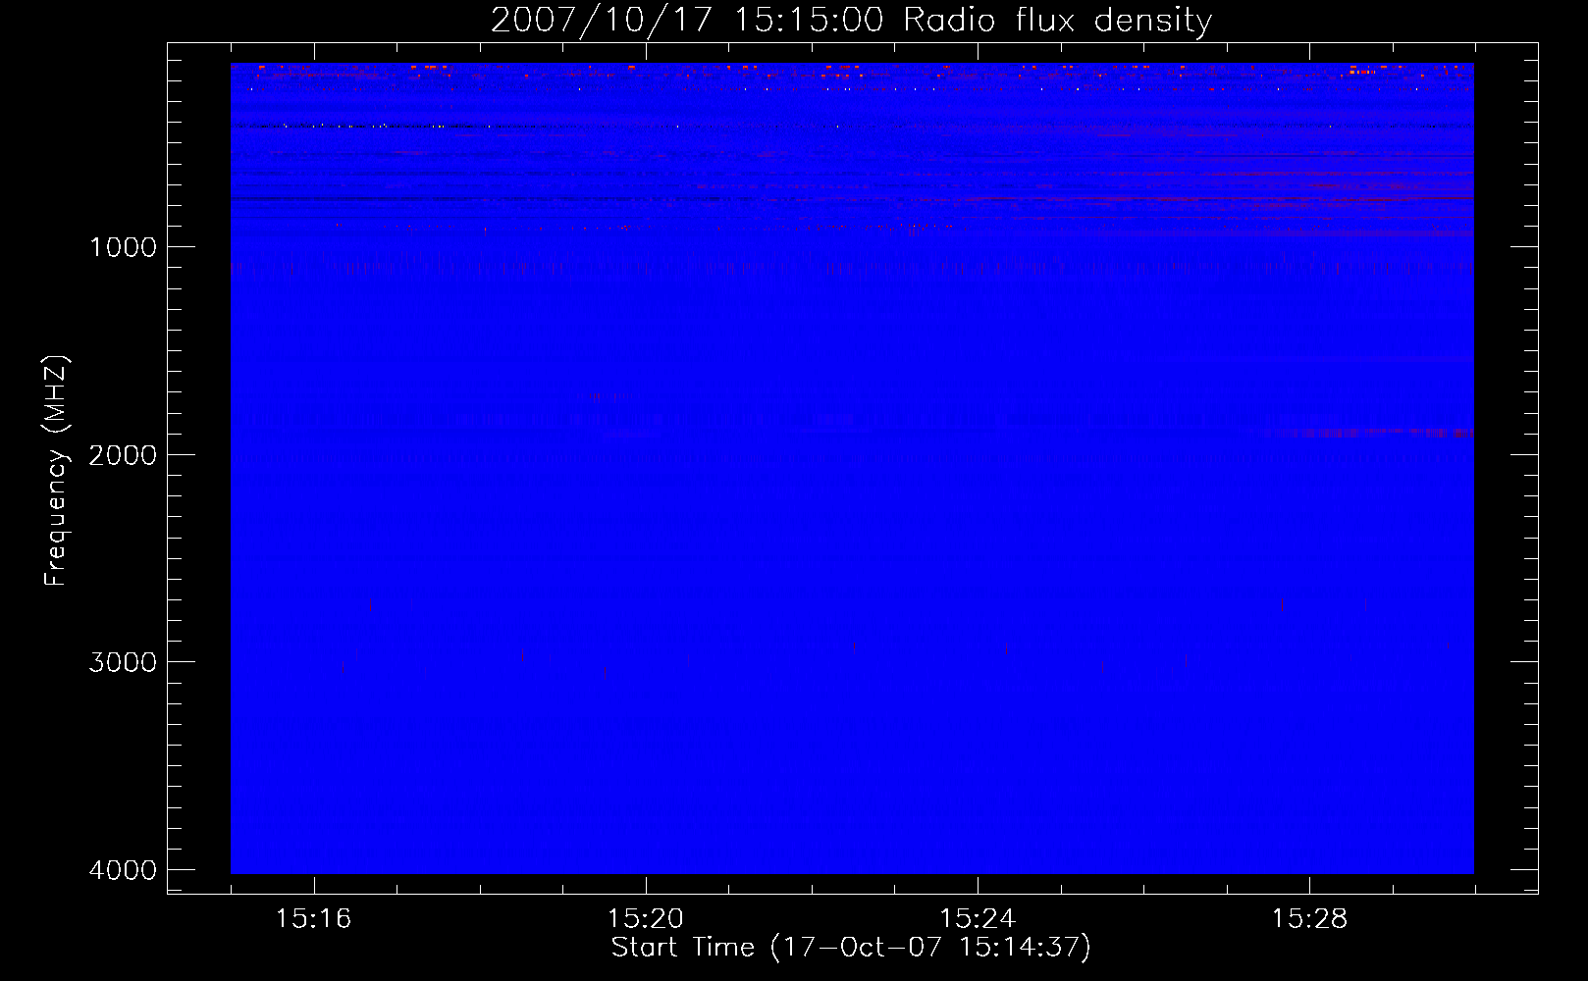Click the 2000 frequency tick label
1588x981 pixels.
(x=123, y=455)
